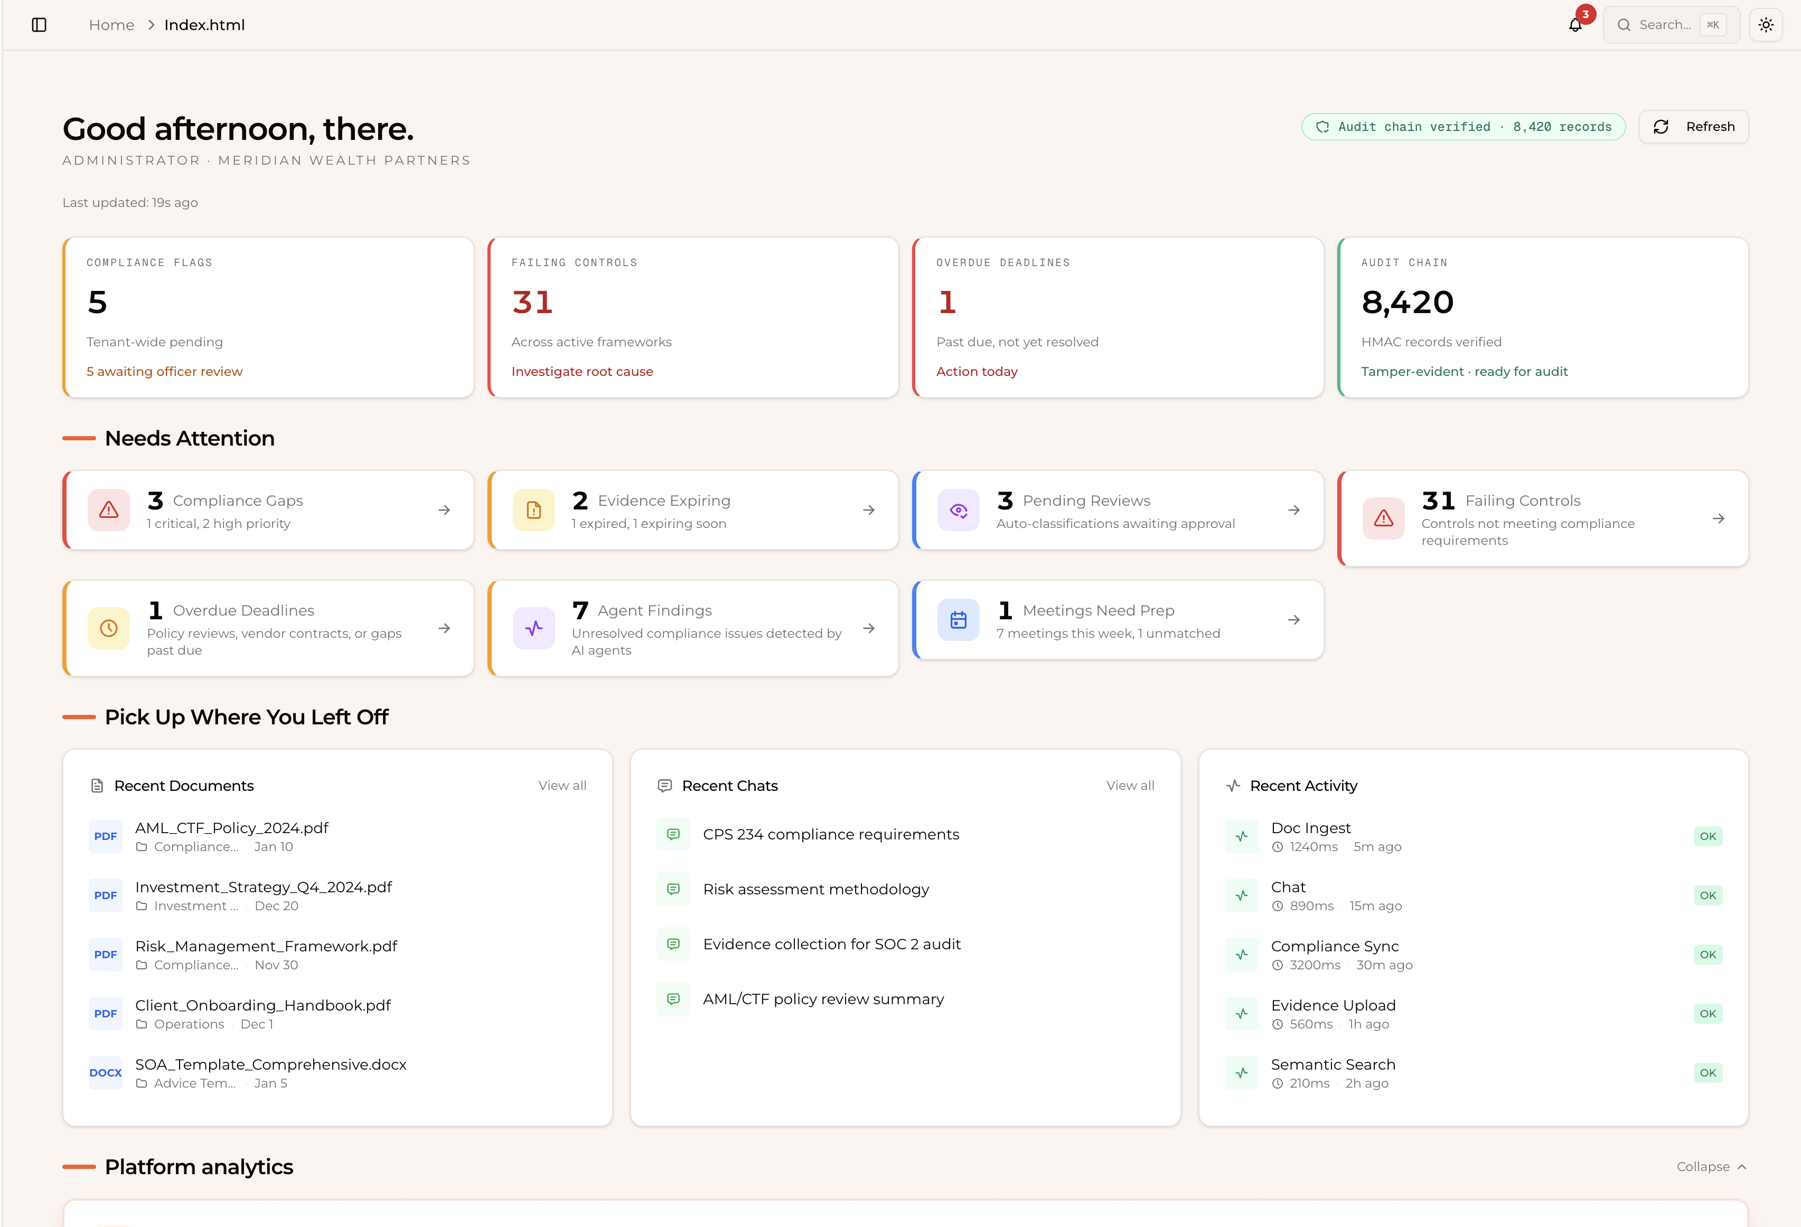Click the Evidence Expiring document icon
Screen dimensions: 1801x1227
pyautogui.click(x=533, y=509)
